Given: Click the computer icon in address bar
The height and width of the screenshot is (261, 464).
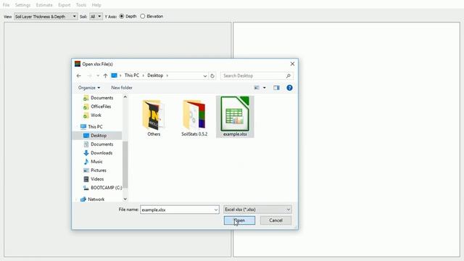Looking at the screenshot, I should coord(114,75).
